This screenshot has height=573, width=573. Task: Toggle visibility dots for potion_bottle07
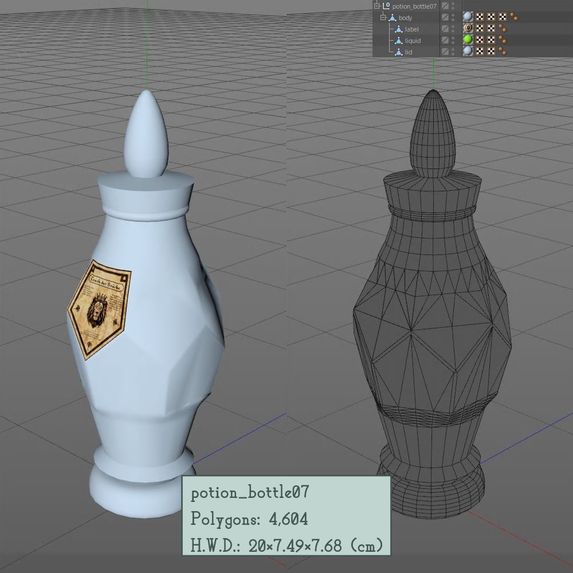point(453,6)
